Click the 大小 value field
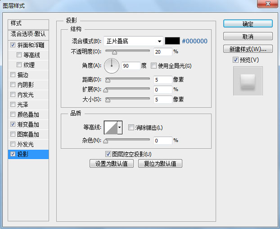 pyautogui.click(x=163, y=100)
